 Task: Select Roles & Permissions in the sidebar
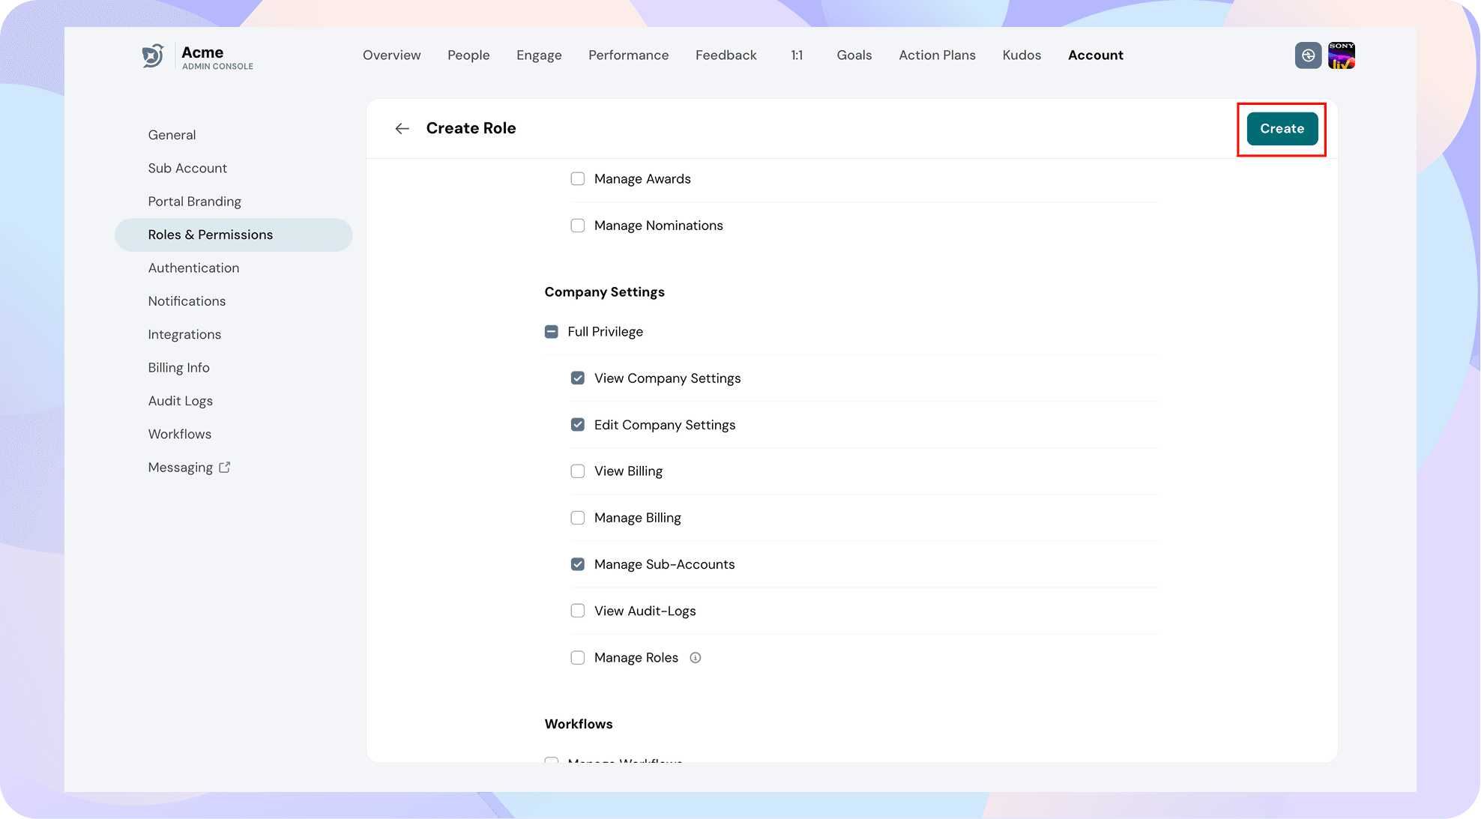tap(234, 235)
